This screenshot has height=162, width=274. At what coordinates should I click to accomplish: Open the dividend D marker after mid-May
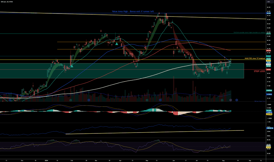[161, 100]
